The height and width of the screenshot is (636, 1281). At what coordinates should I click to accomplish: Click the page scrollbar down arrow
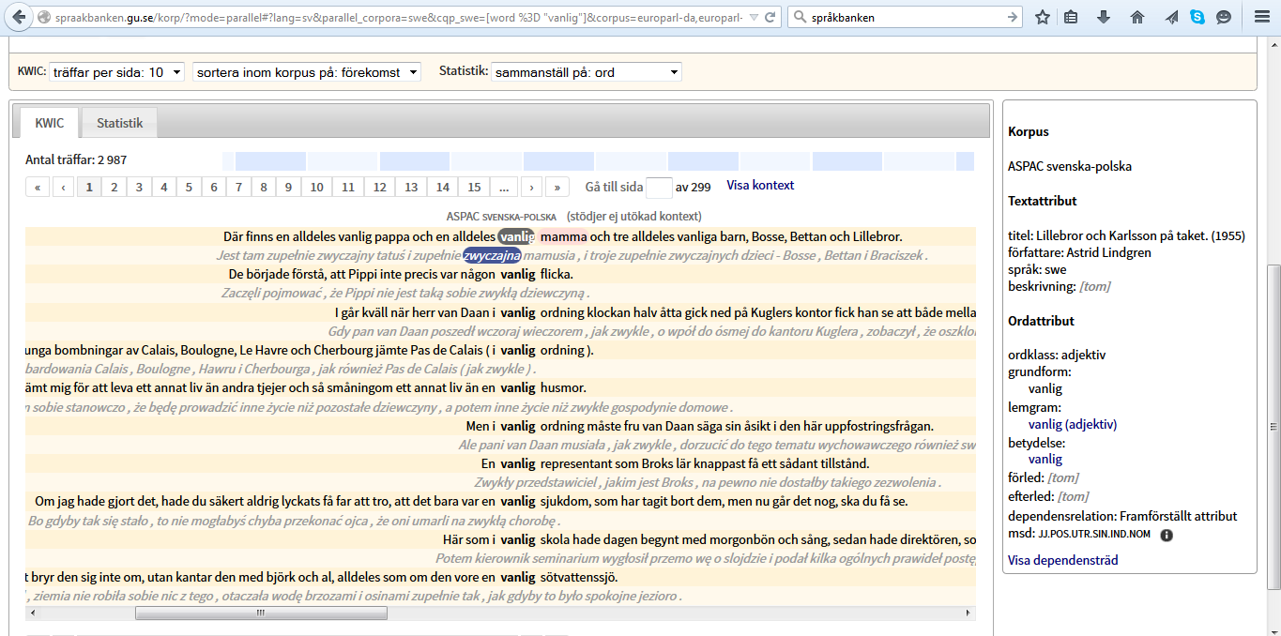coord(1273,628)
